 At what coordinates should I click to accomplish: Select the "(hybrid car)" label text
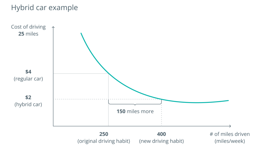coord(28,104)
